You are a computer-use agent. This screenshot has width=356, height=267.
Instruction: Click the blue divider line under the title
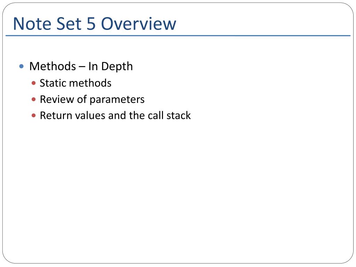(x=178, y=36)
